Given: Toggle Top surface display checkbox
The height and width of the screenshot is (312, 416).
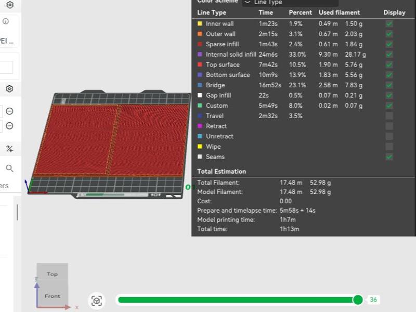Looking at the screenshot, I should click(x=389, y=64).
